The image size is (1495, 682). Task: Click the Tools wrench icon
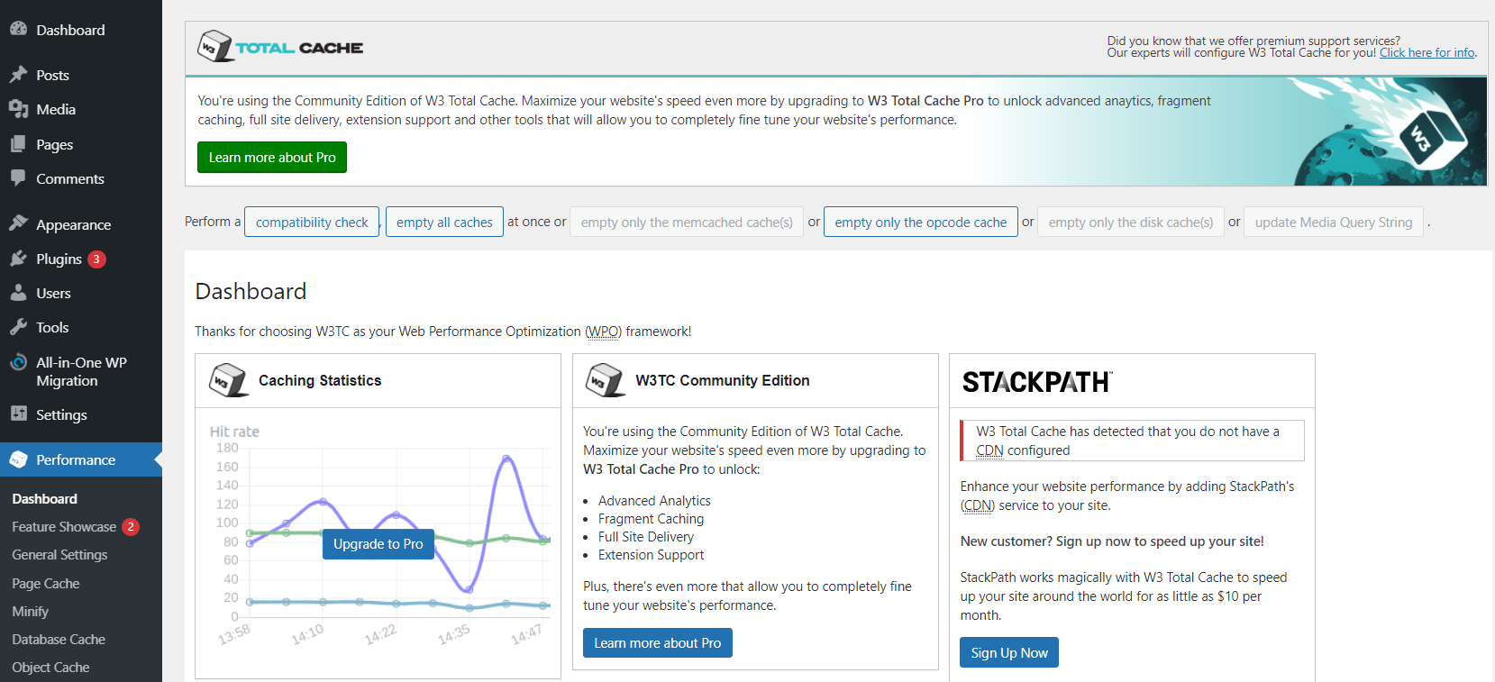point(18,327)
